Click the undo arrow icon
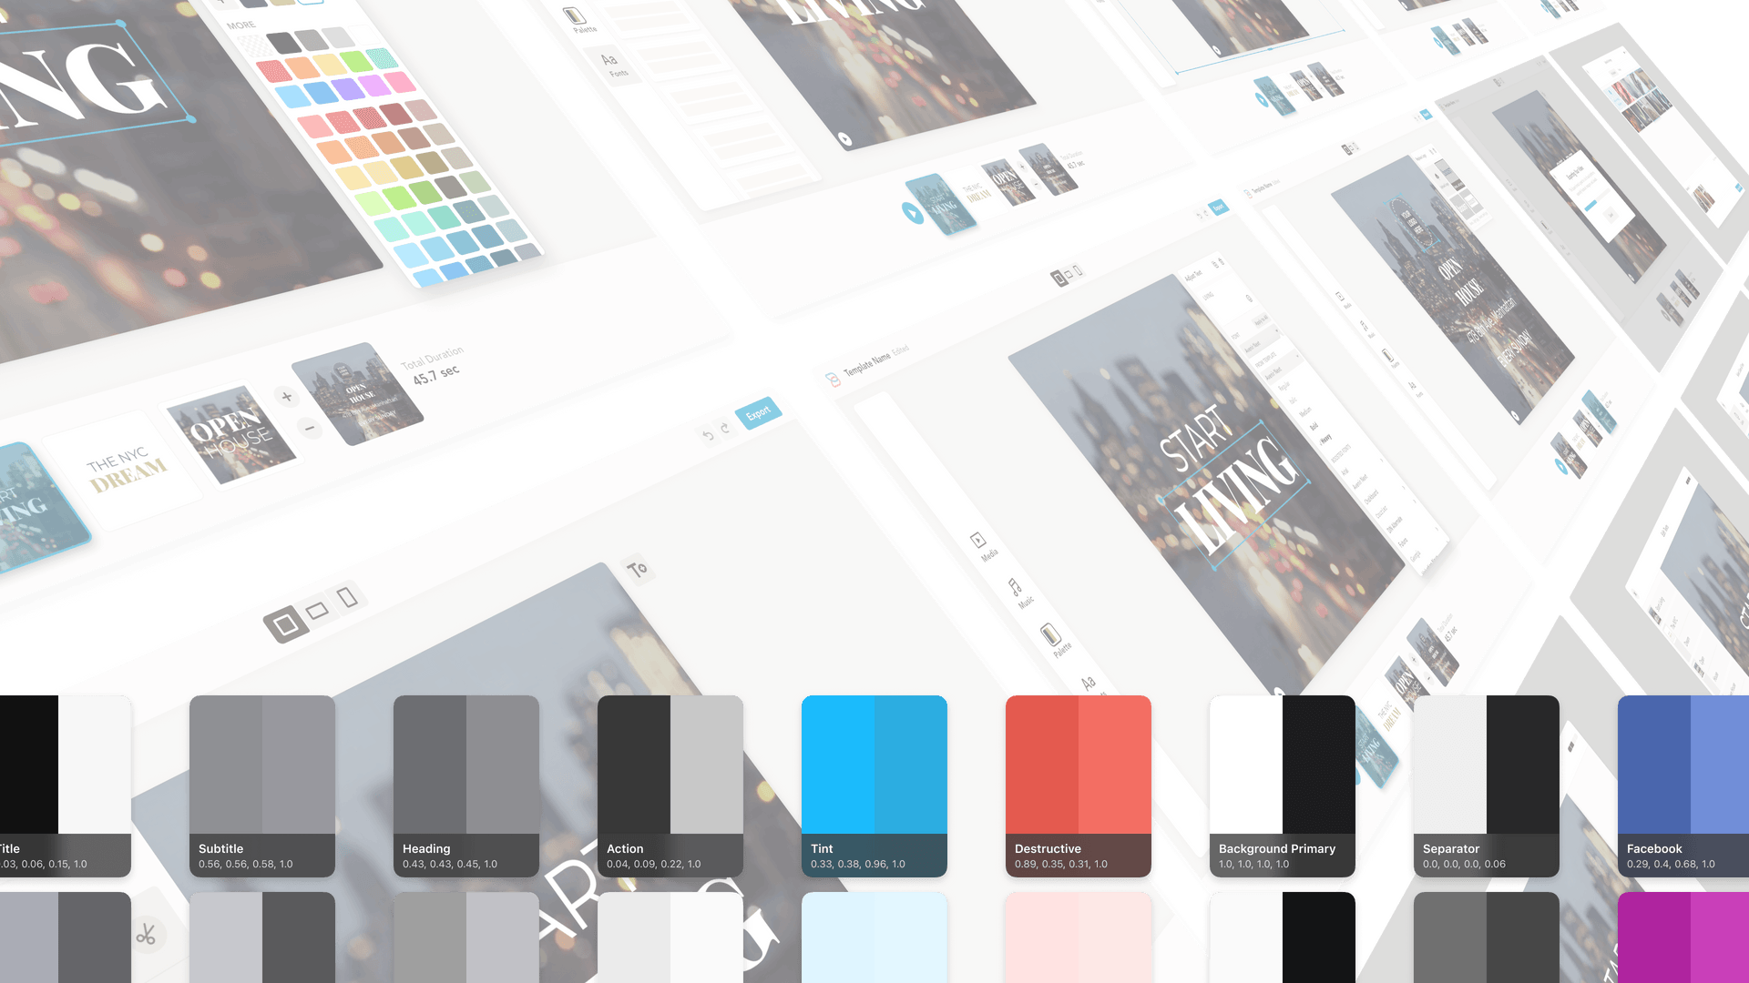Image resolution: width=1749 pixels, height=983 pixels. pos(705,432)
